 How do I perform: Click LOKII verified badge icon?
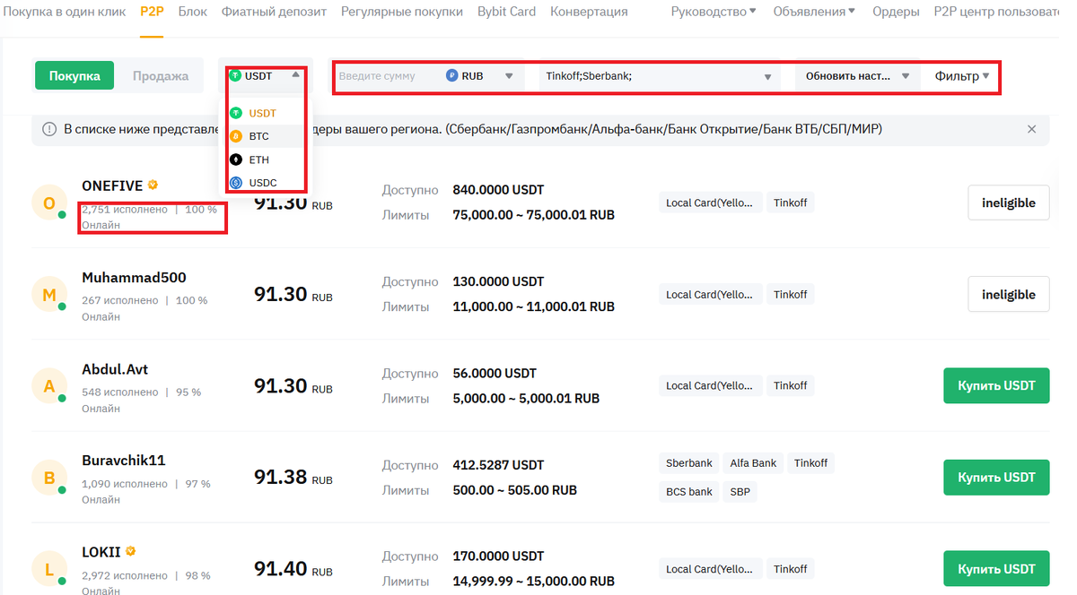(131, 551)
